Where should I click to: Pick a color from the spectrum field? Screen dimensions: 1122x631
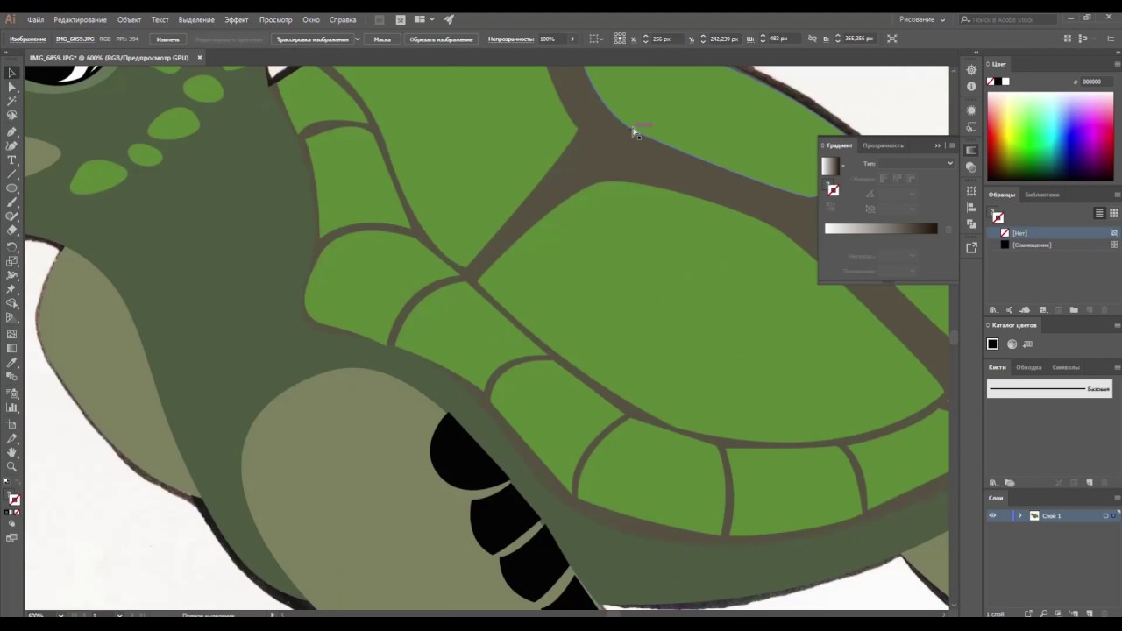1050,136
